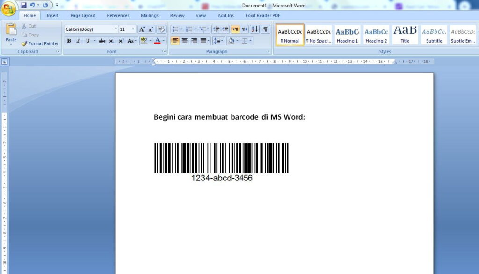Switch to the Insert tab
The image size is (479, 274).
click(52, 15)
